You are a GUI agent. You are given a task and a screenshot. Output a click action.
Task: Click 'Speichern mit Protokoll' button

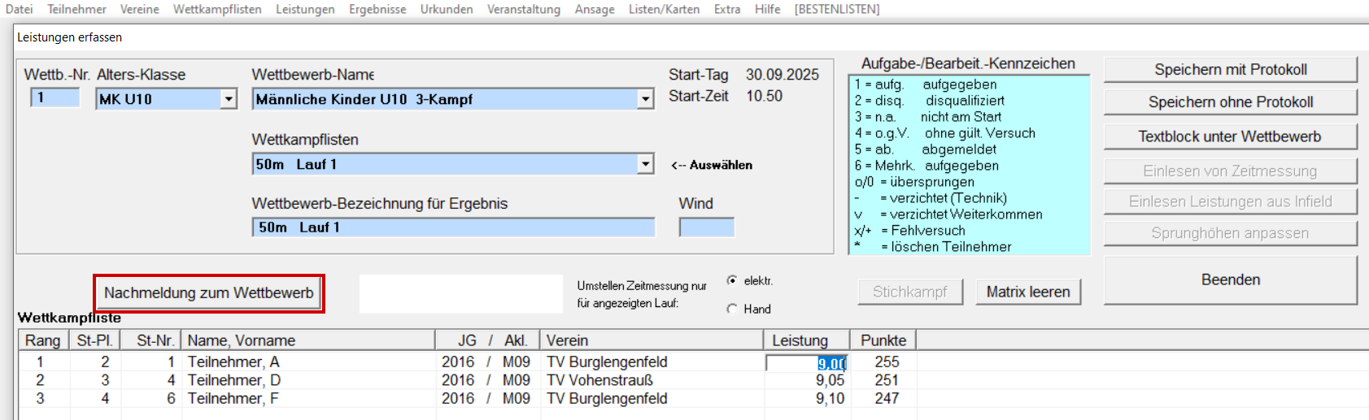pyautogui.click(x=1230, y=70)
